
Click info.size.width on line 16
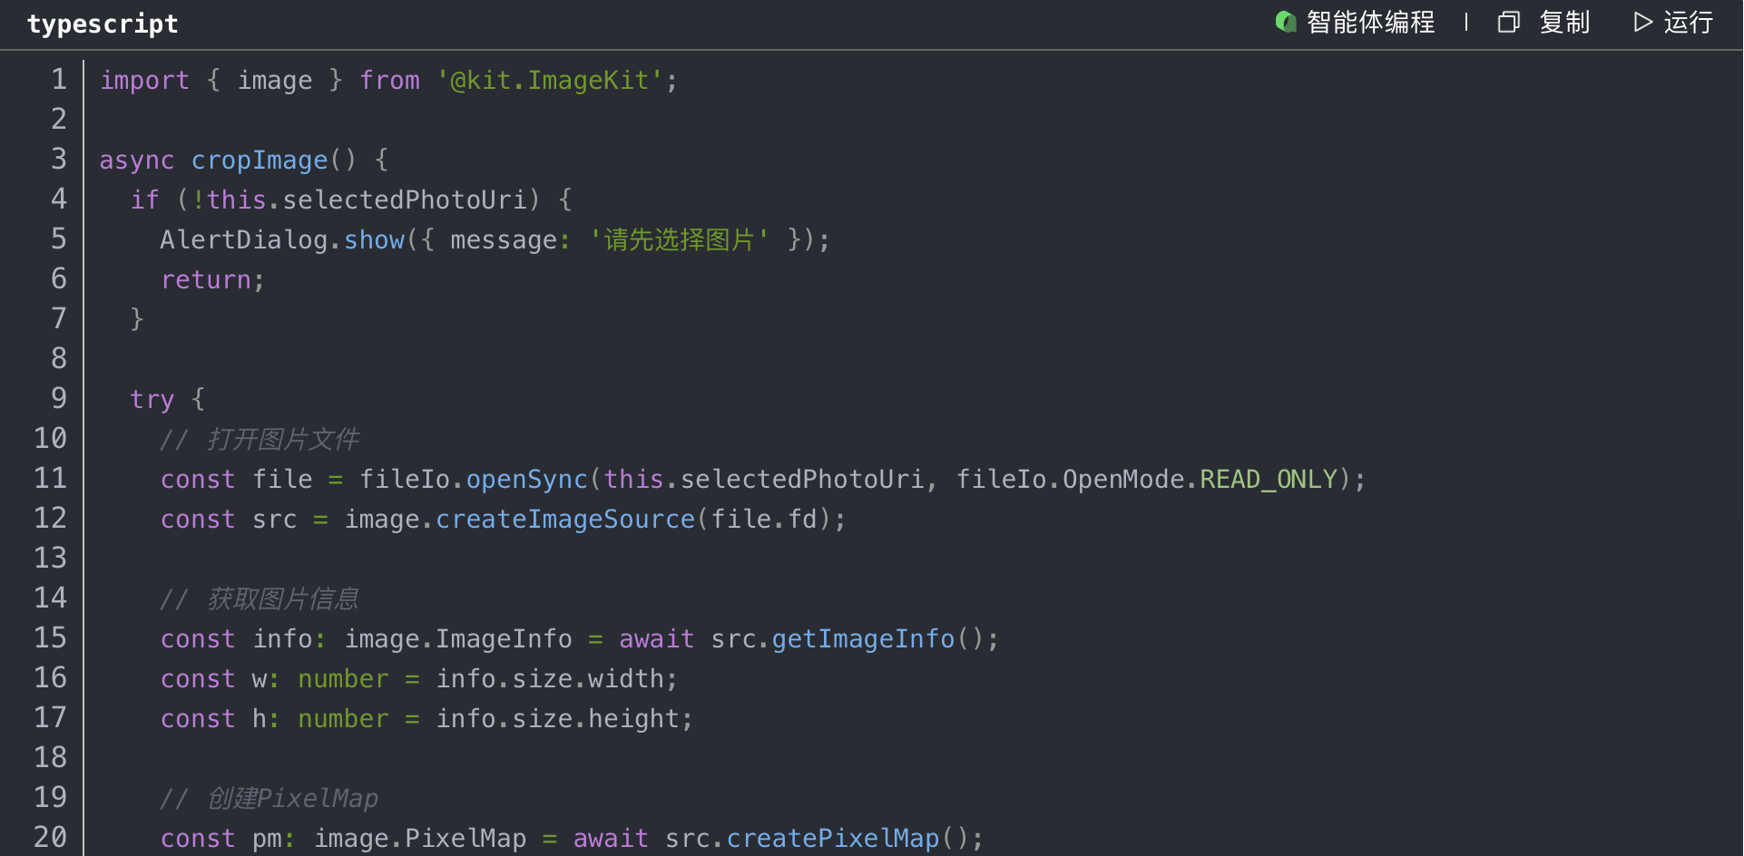pos(550,679)
